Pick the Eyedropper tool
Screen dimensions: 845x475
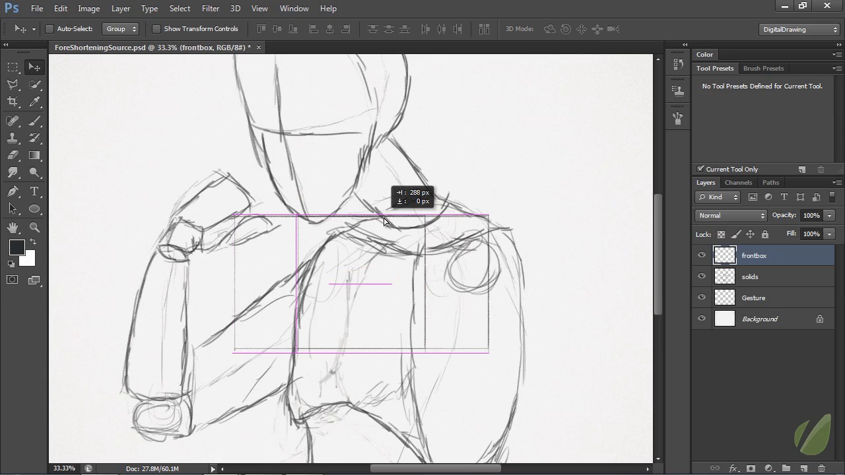(35, 102)
